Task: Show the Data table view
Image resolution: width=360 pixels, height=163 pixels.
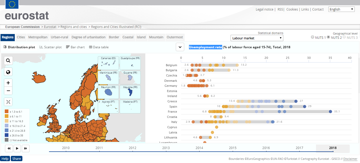Action: [x=99, y=47]
